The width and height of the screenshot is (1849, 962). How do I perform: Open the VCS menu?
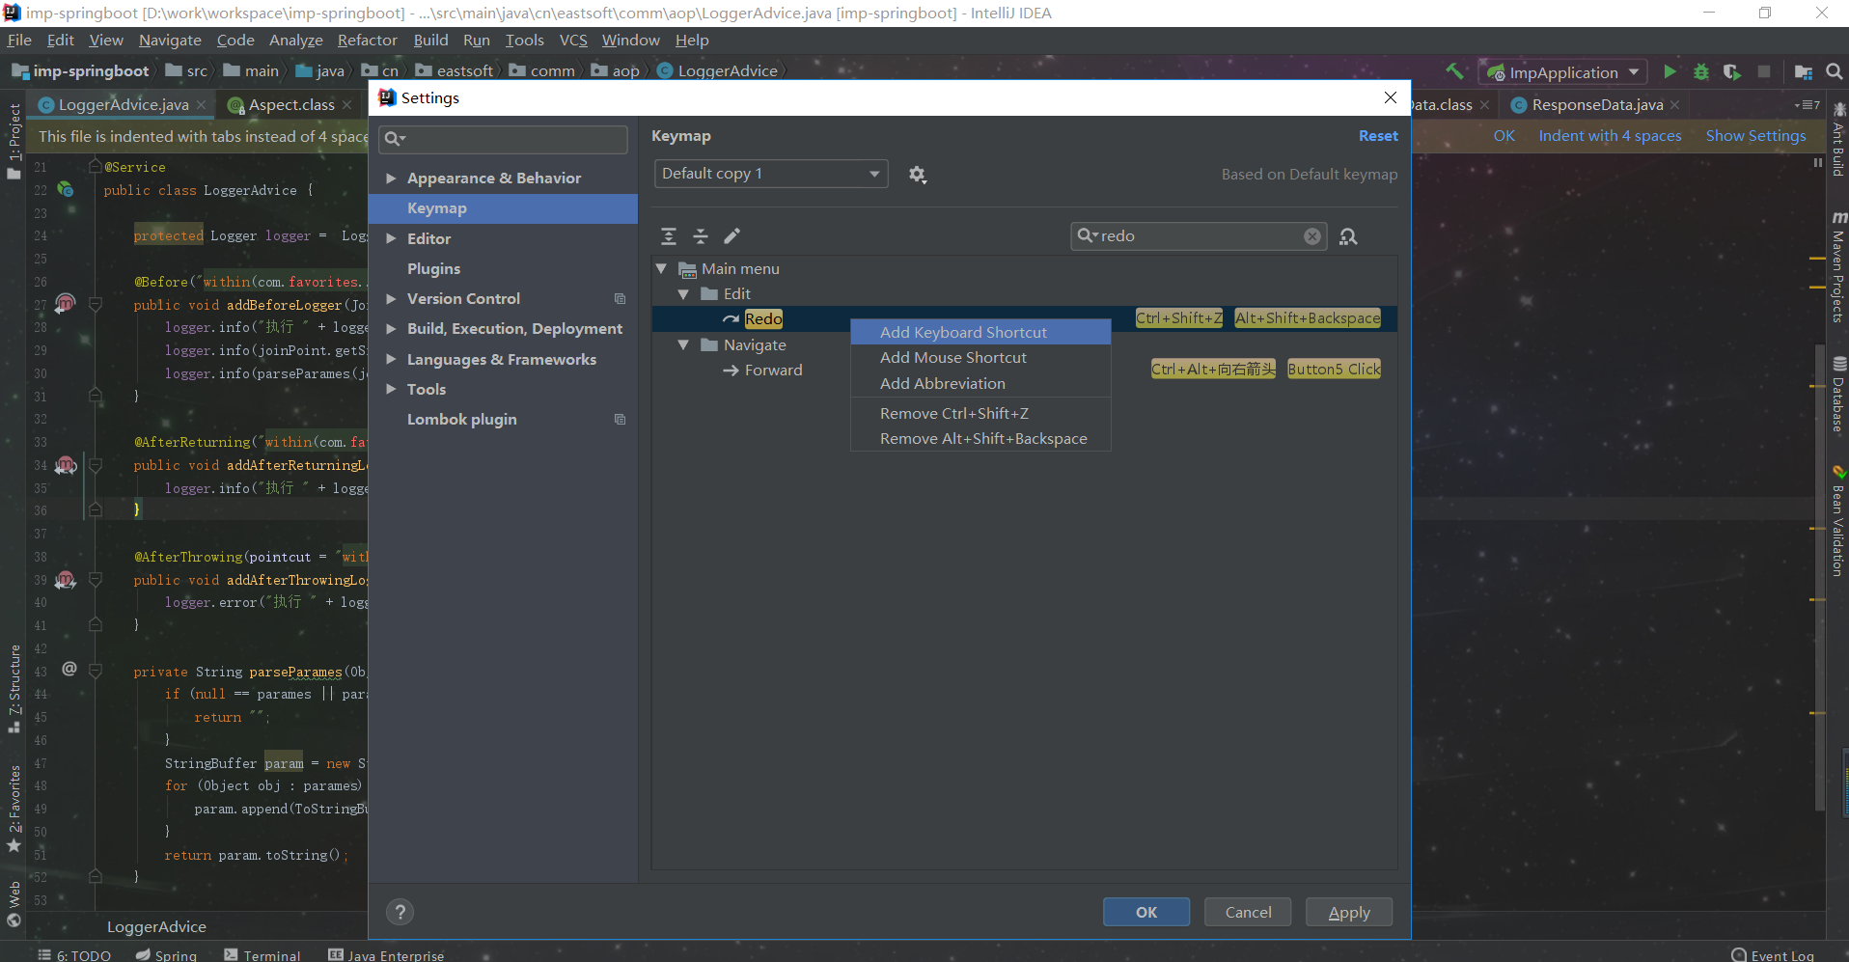(x=573, y=41)
